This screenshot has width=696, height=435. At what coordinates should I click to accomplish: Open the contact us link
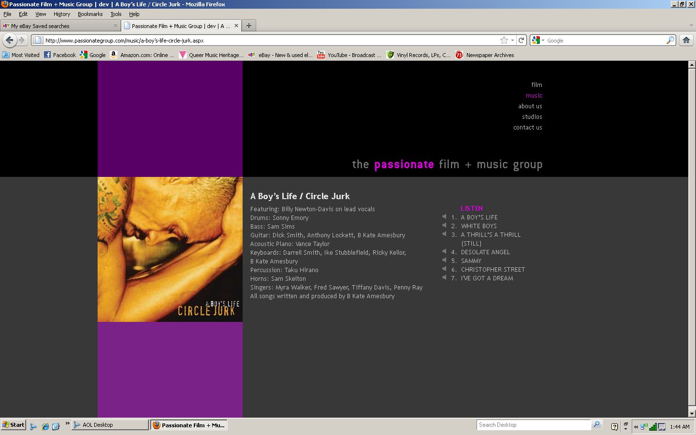click(527, 127)
